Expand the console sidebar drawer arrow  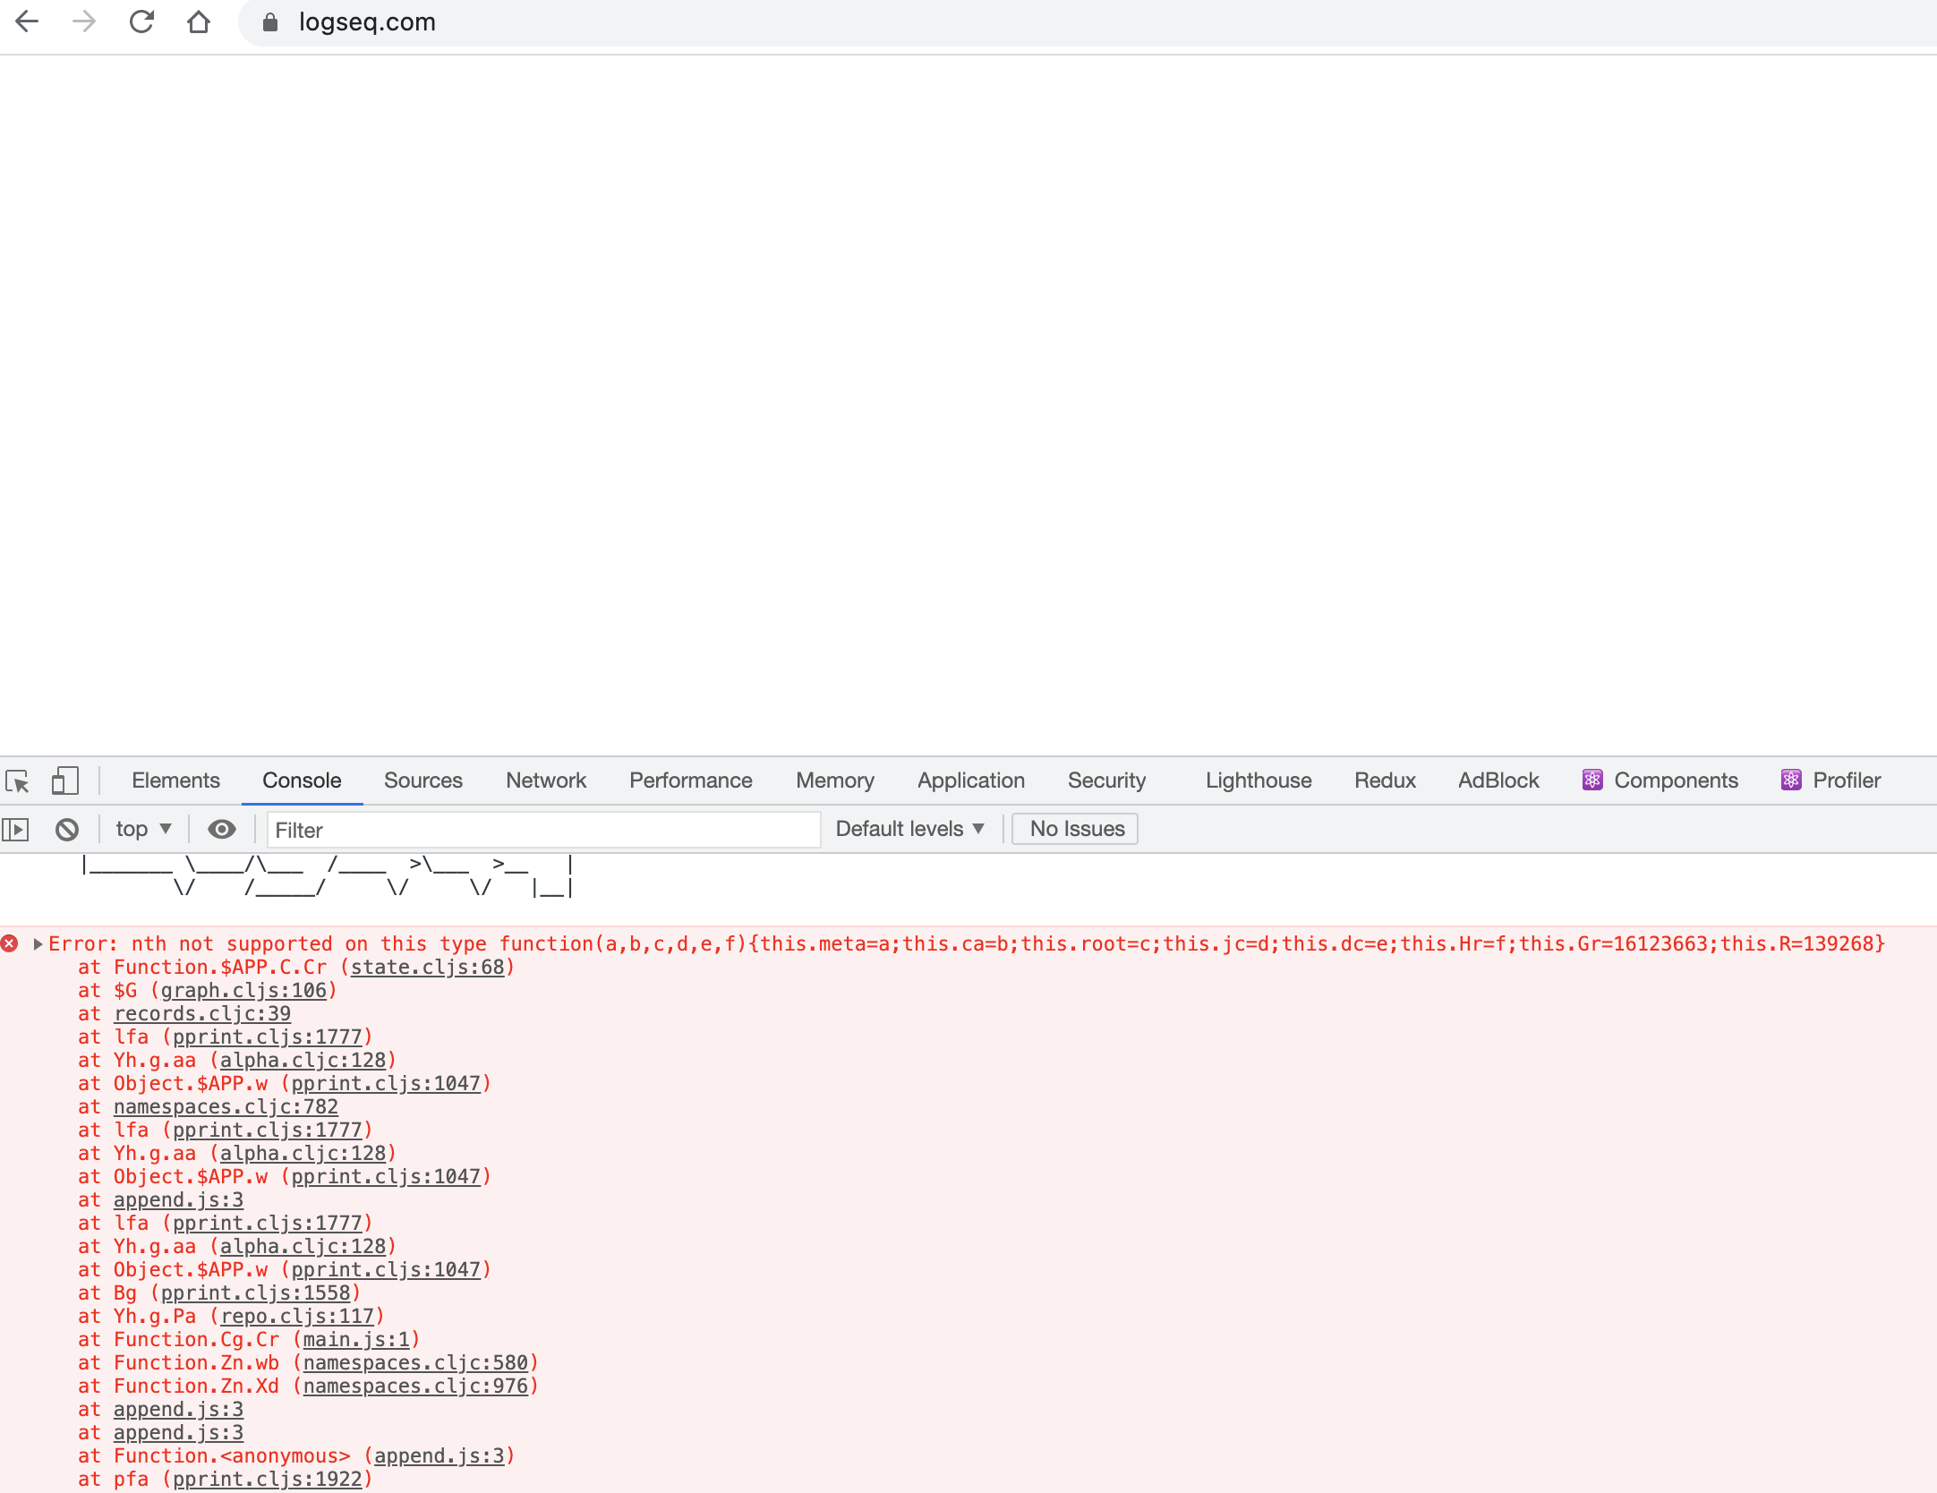click(16, 829)
